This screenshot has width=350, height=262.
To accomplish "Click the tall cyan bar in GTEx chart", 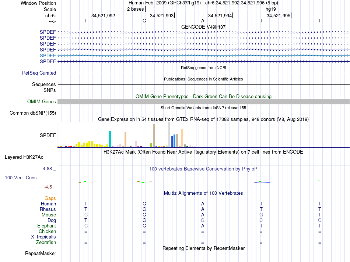I will coord(110,139).
